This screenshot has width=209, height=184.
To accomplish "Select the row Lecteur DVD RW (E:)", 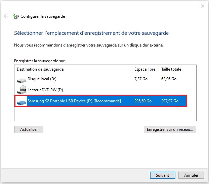I will tap(101, 90).
